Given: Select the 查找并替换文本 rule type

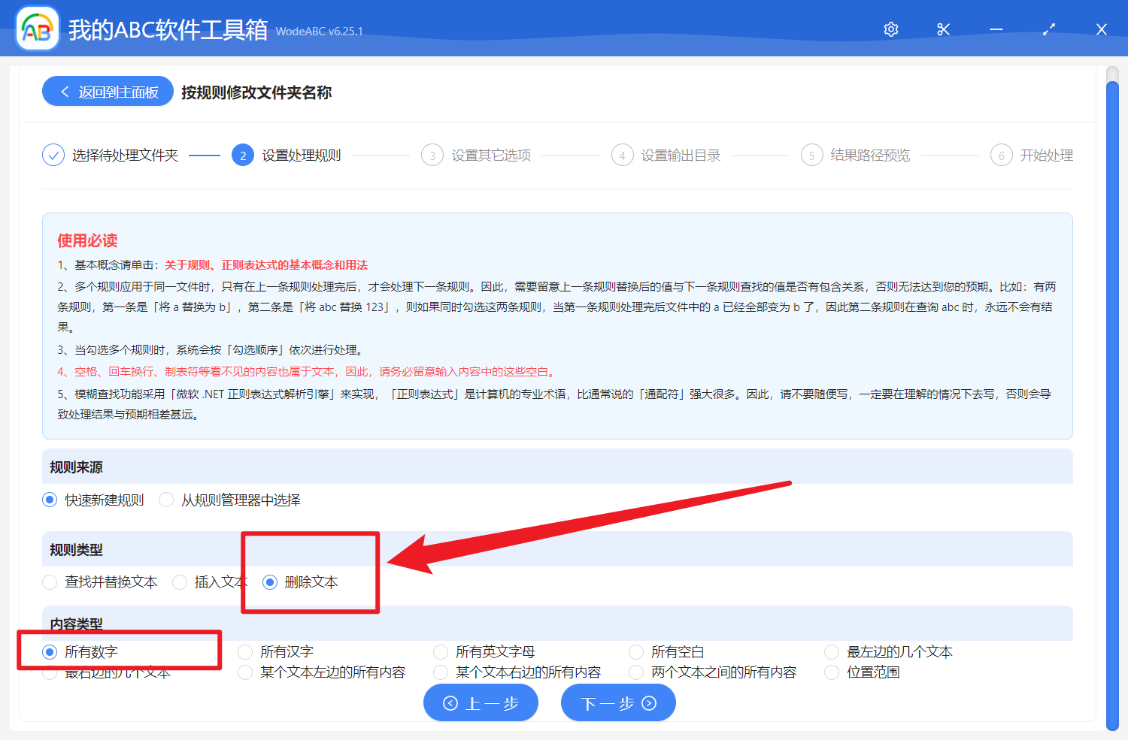Looking at the screenshot, I should (50, 582).
